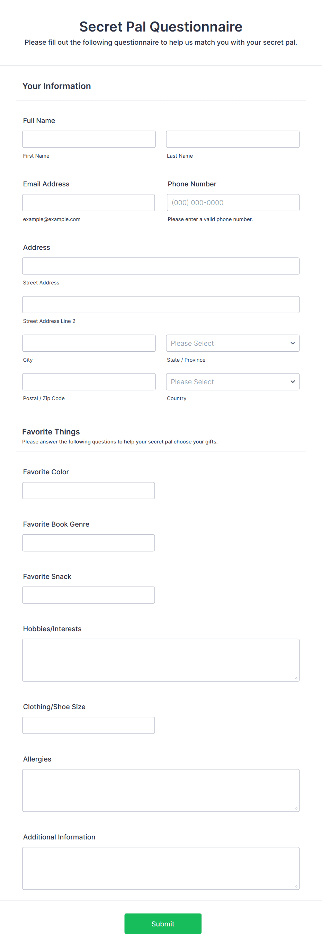Click the City input box
This screenshot has width=322, height=951.
(89, 343)
